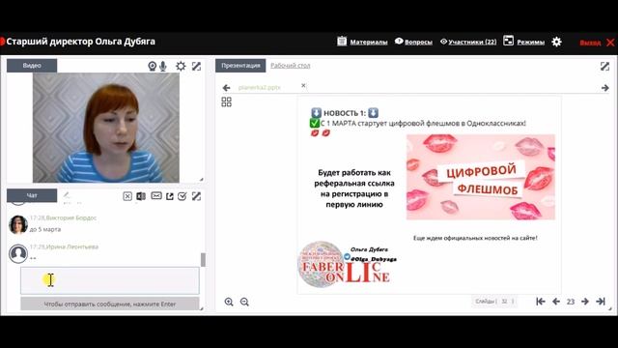Click the Участники eye icon
The width and height of the screenshot is (618, 348).
click(x=444, y=41)
